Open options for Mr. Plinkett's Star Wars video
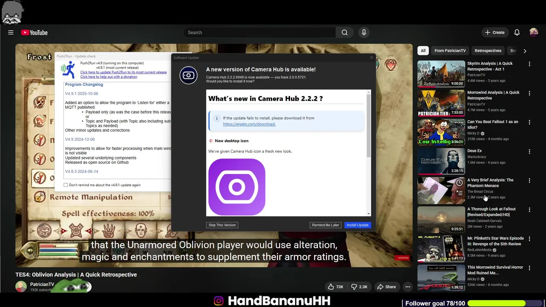This screenshot has height=307, width=546. coord(529,239)
